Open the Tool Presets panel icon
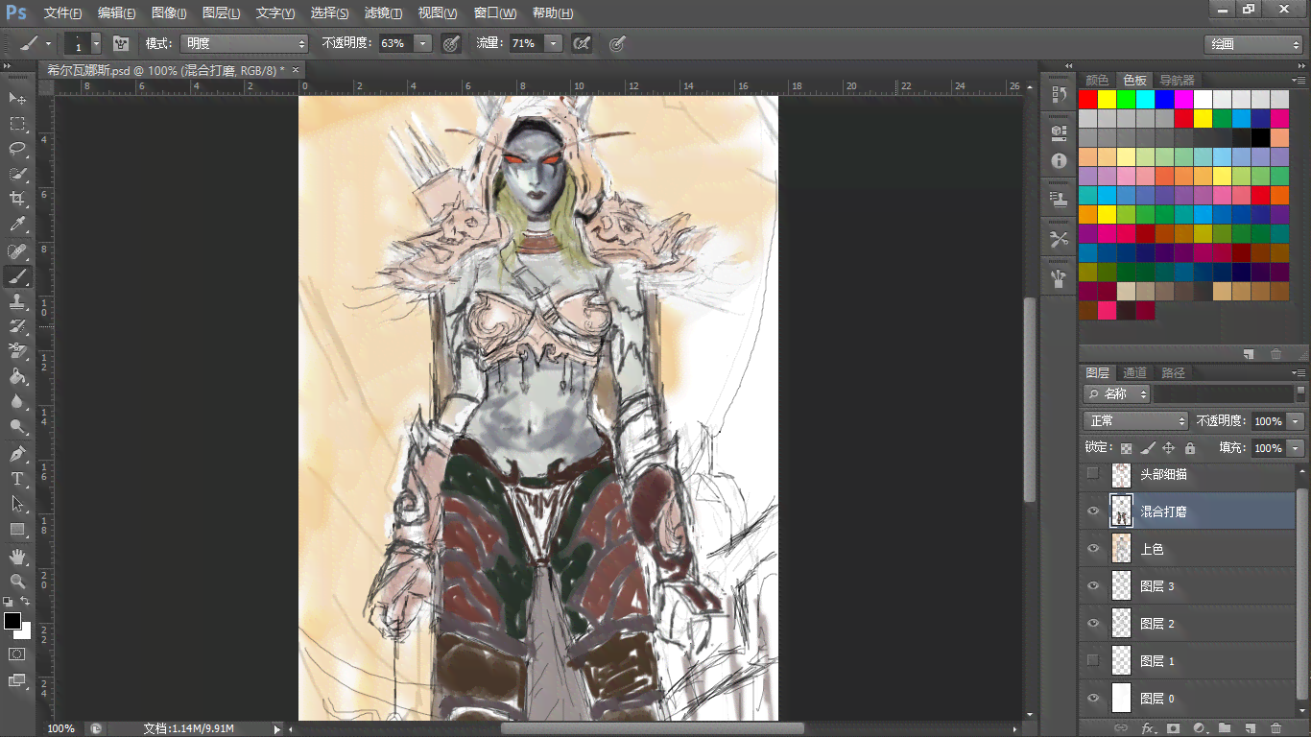1311x737 pixels. point(1060,239)
